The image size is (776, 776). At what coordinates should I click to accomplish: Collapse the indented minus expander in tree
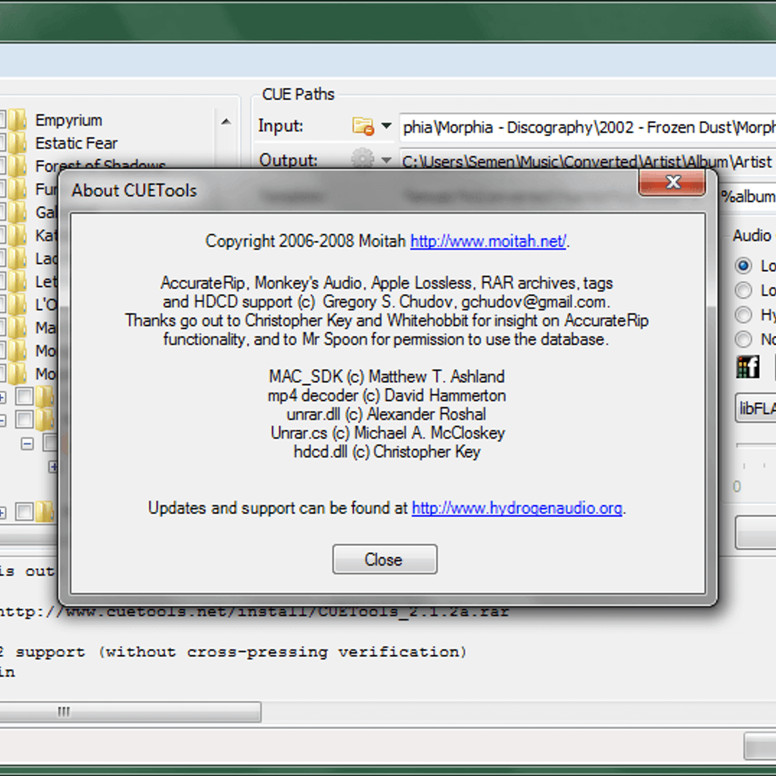27,443
